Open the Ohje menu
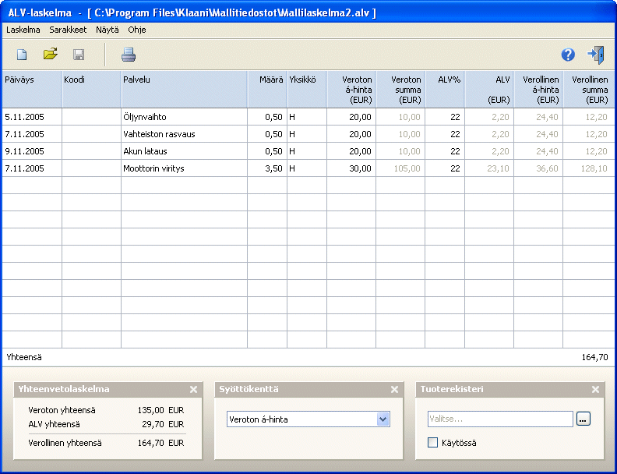The width and height of the screenshot is (617, 474). coord(136,30)
